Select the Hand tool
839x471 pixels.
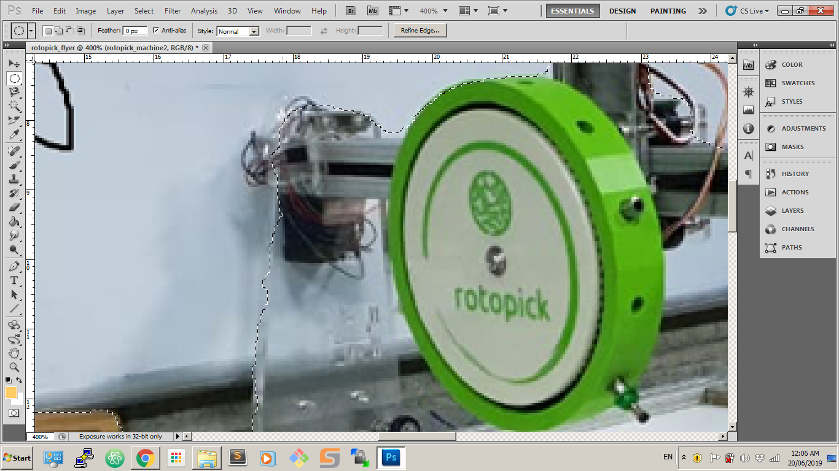click(14, 353)
